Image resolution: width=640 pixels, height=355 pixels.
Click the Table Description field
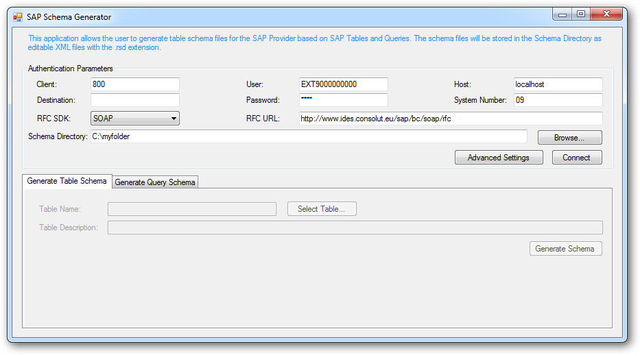click(355, 228)
